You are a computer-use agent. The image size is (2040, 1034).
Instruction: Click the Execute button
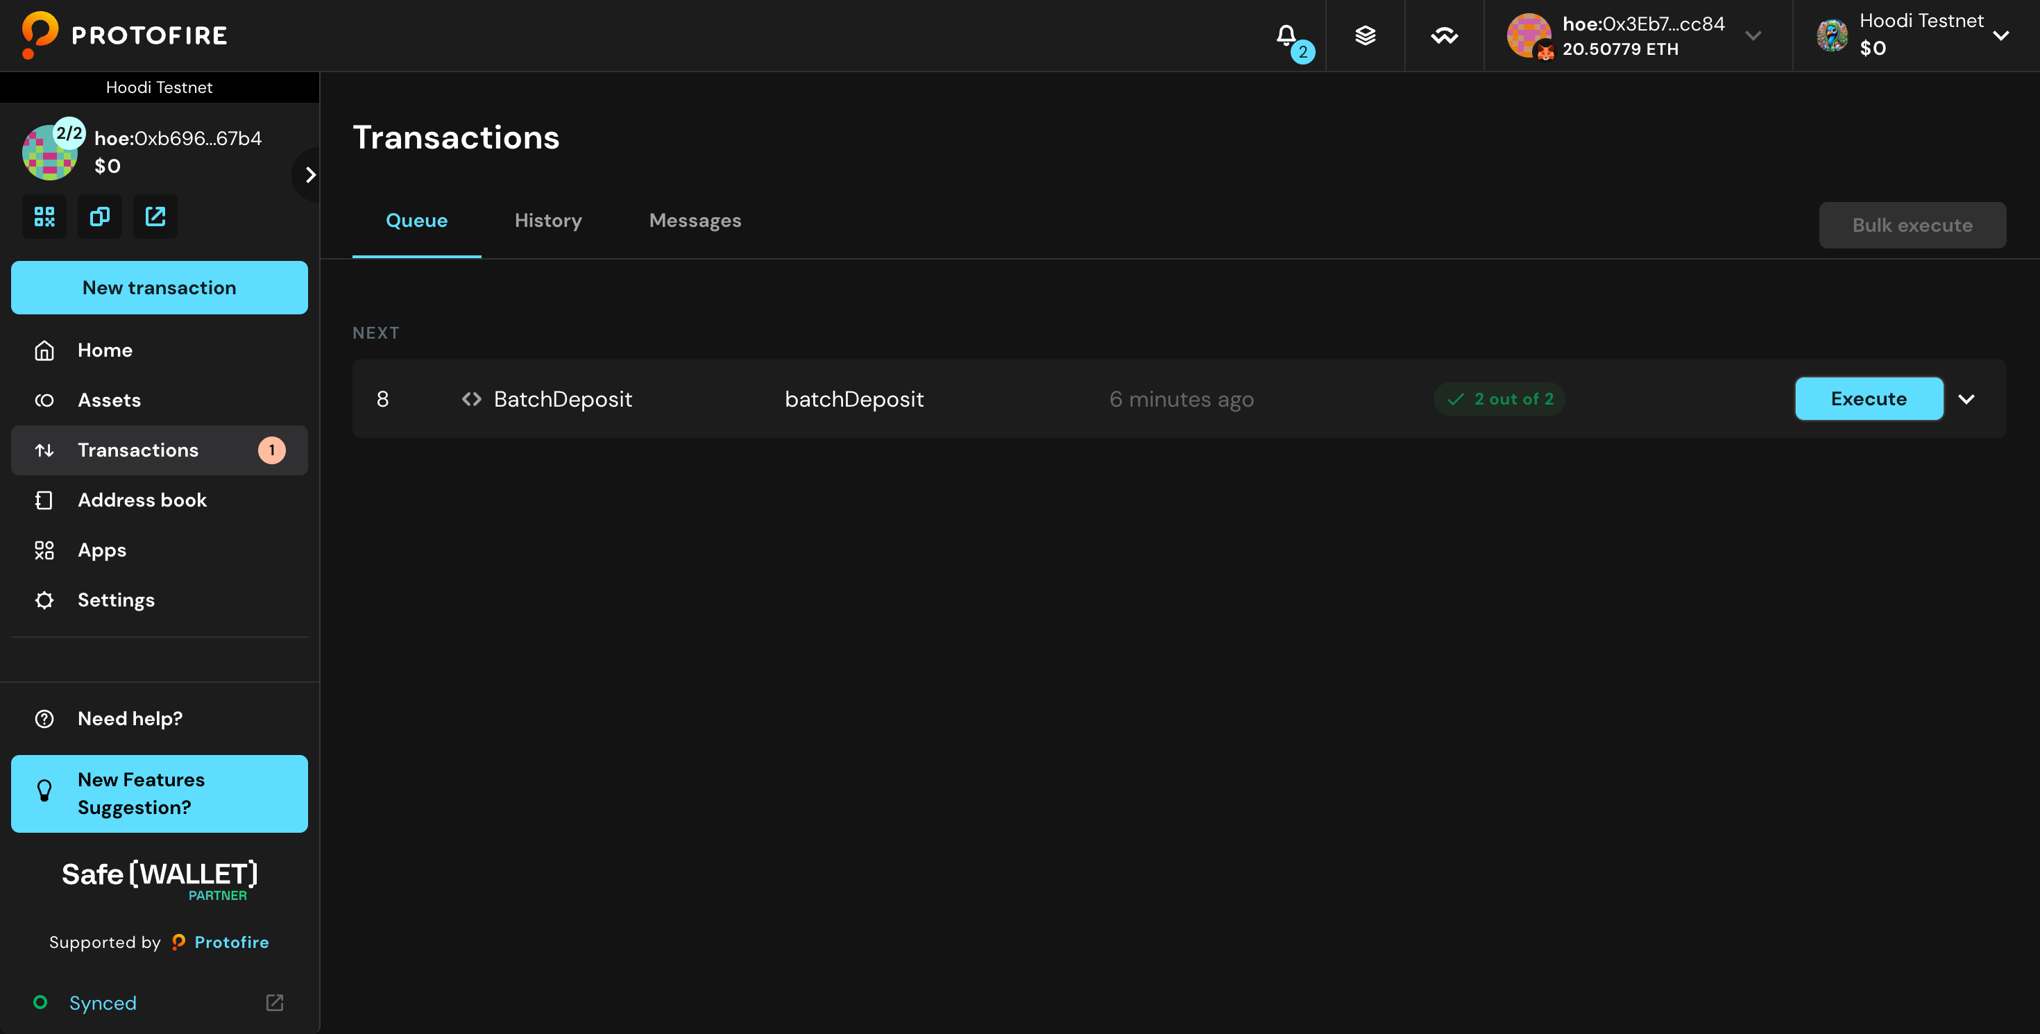click(1868, 399)
